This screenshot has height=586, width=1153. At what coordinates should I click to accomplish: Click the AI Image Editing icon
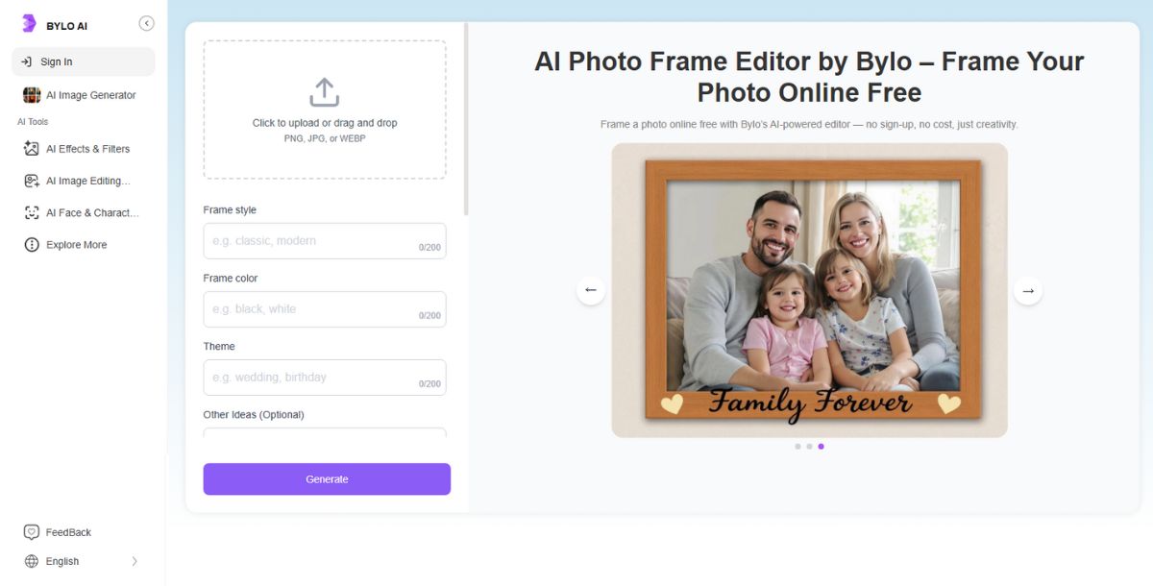32,181
